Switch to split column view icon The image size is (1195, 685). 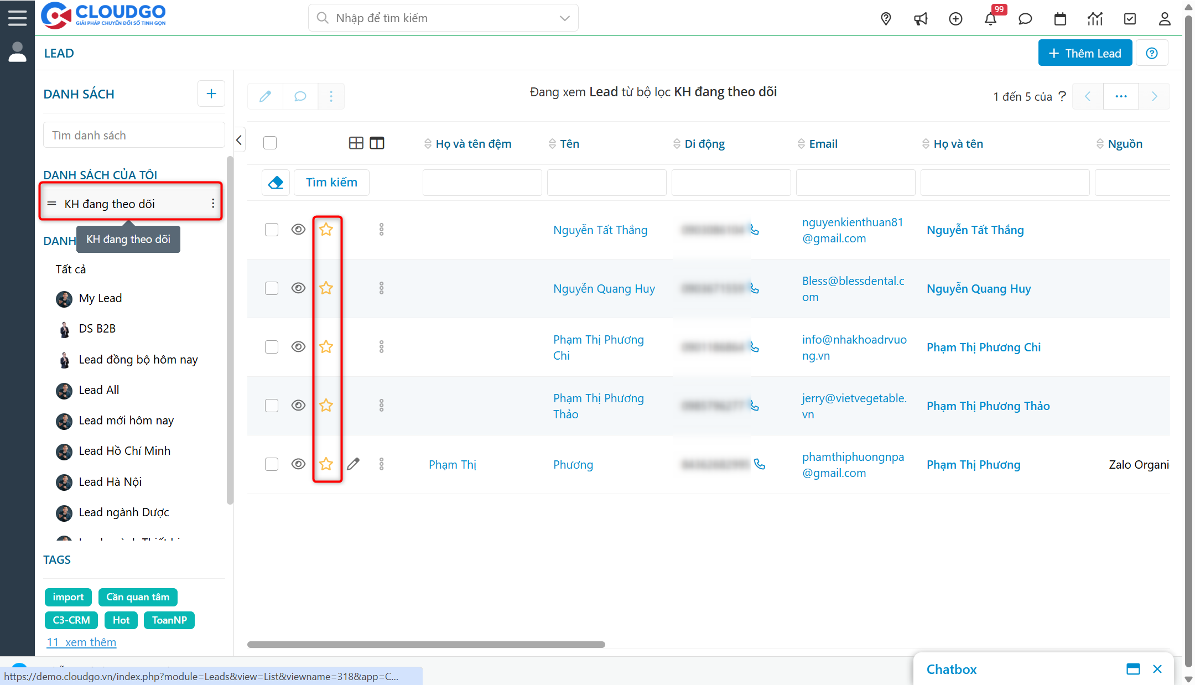point(377,143)
